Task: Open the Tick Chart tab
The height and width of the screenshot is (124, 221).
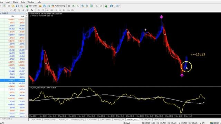Action: coord(6,119)
